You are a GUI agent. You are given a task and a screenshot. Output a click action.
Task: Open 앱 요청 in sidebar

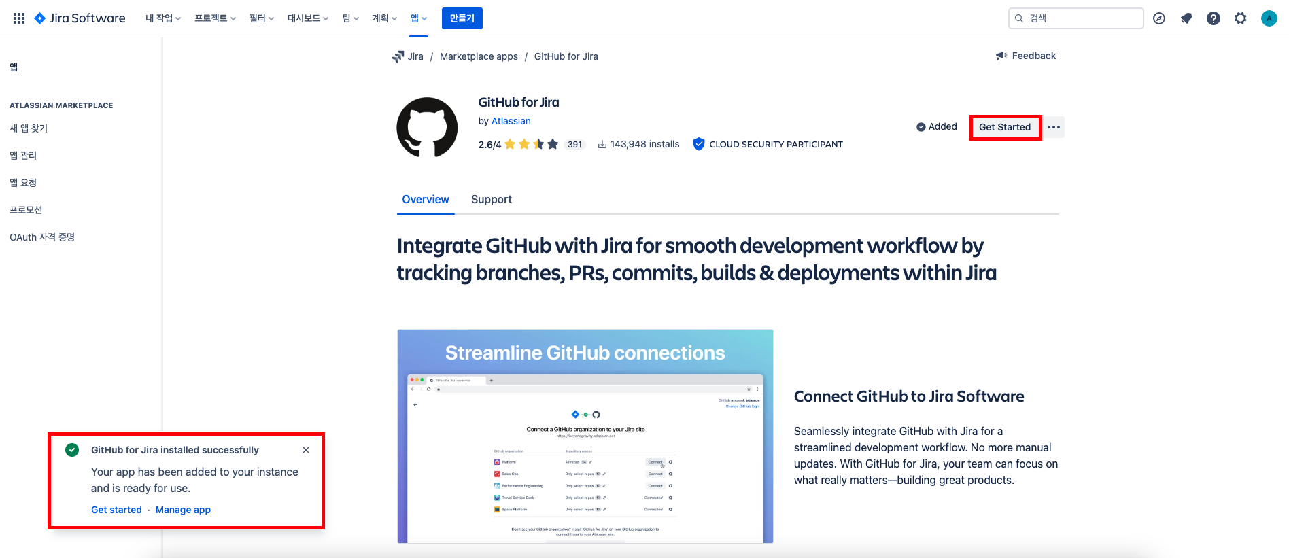click(23, 182)
